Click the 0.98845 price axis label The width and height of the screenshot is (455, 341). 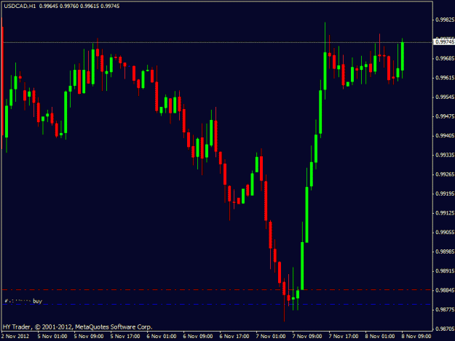click(x=445, y=290)
